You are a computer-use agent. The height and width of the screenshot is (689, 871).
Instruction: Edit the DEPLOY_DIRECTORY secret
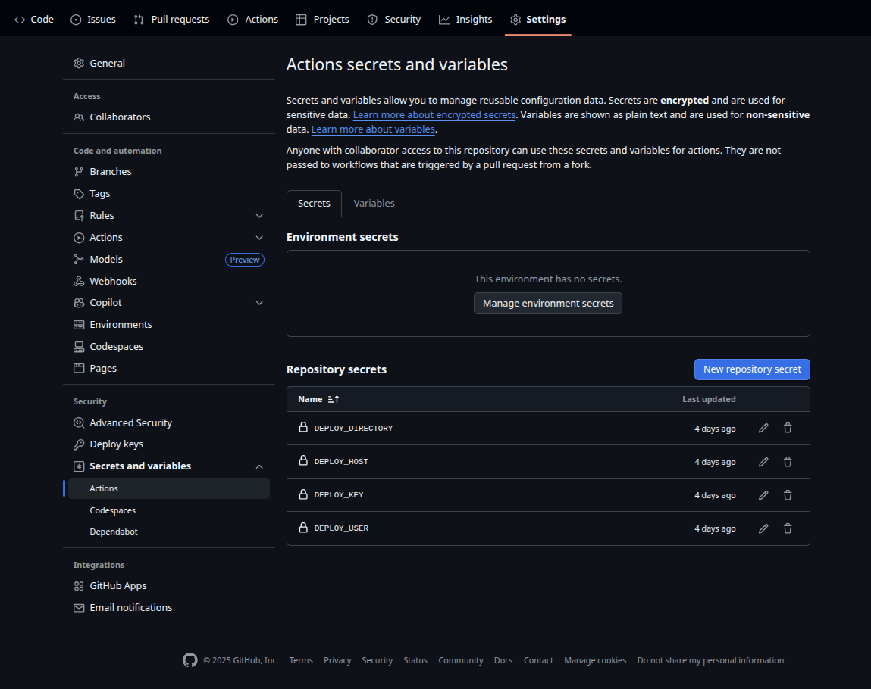pyautogui.click(x=763, y=428)
